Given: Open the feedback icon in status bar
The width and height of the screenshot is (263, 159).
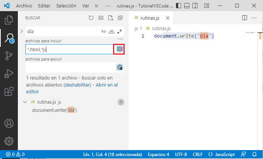Looking at the screenshot, I should (243, 154).
